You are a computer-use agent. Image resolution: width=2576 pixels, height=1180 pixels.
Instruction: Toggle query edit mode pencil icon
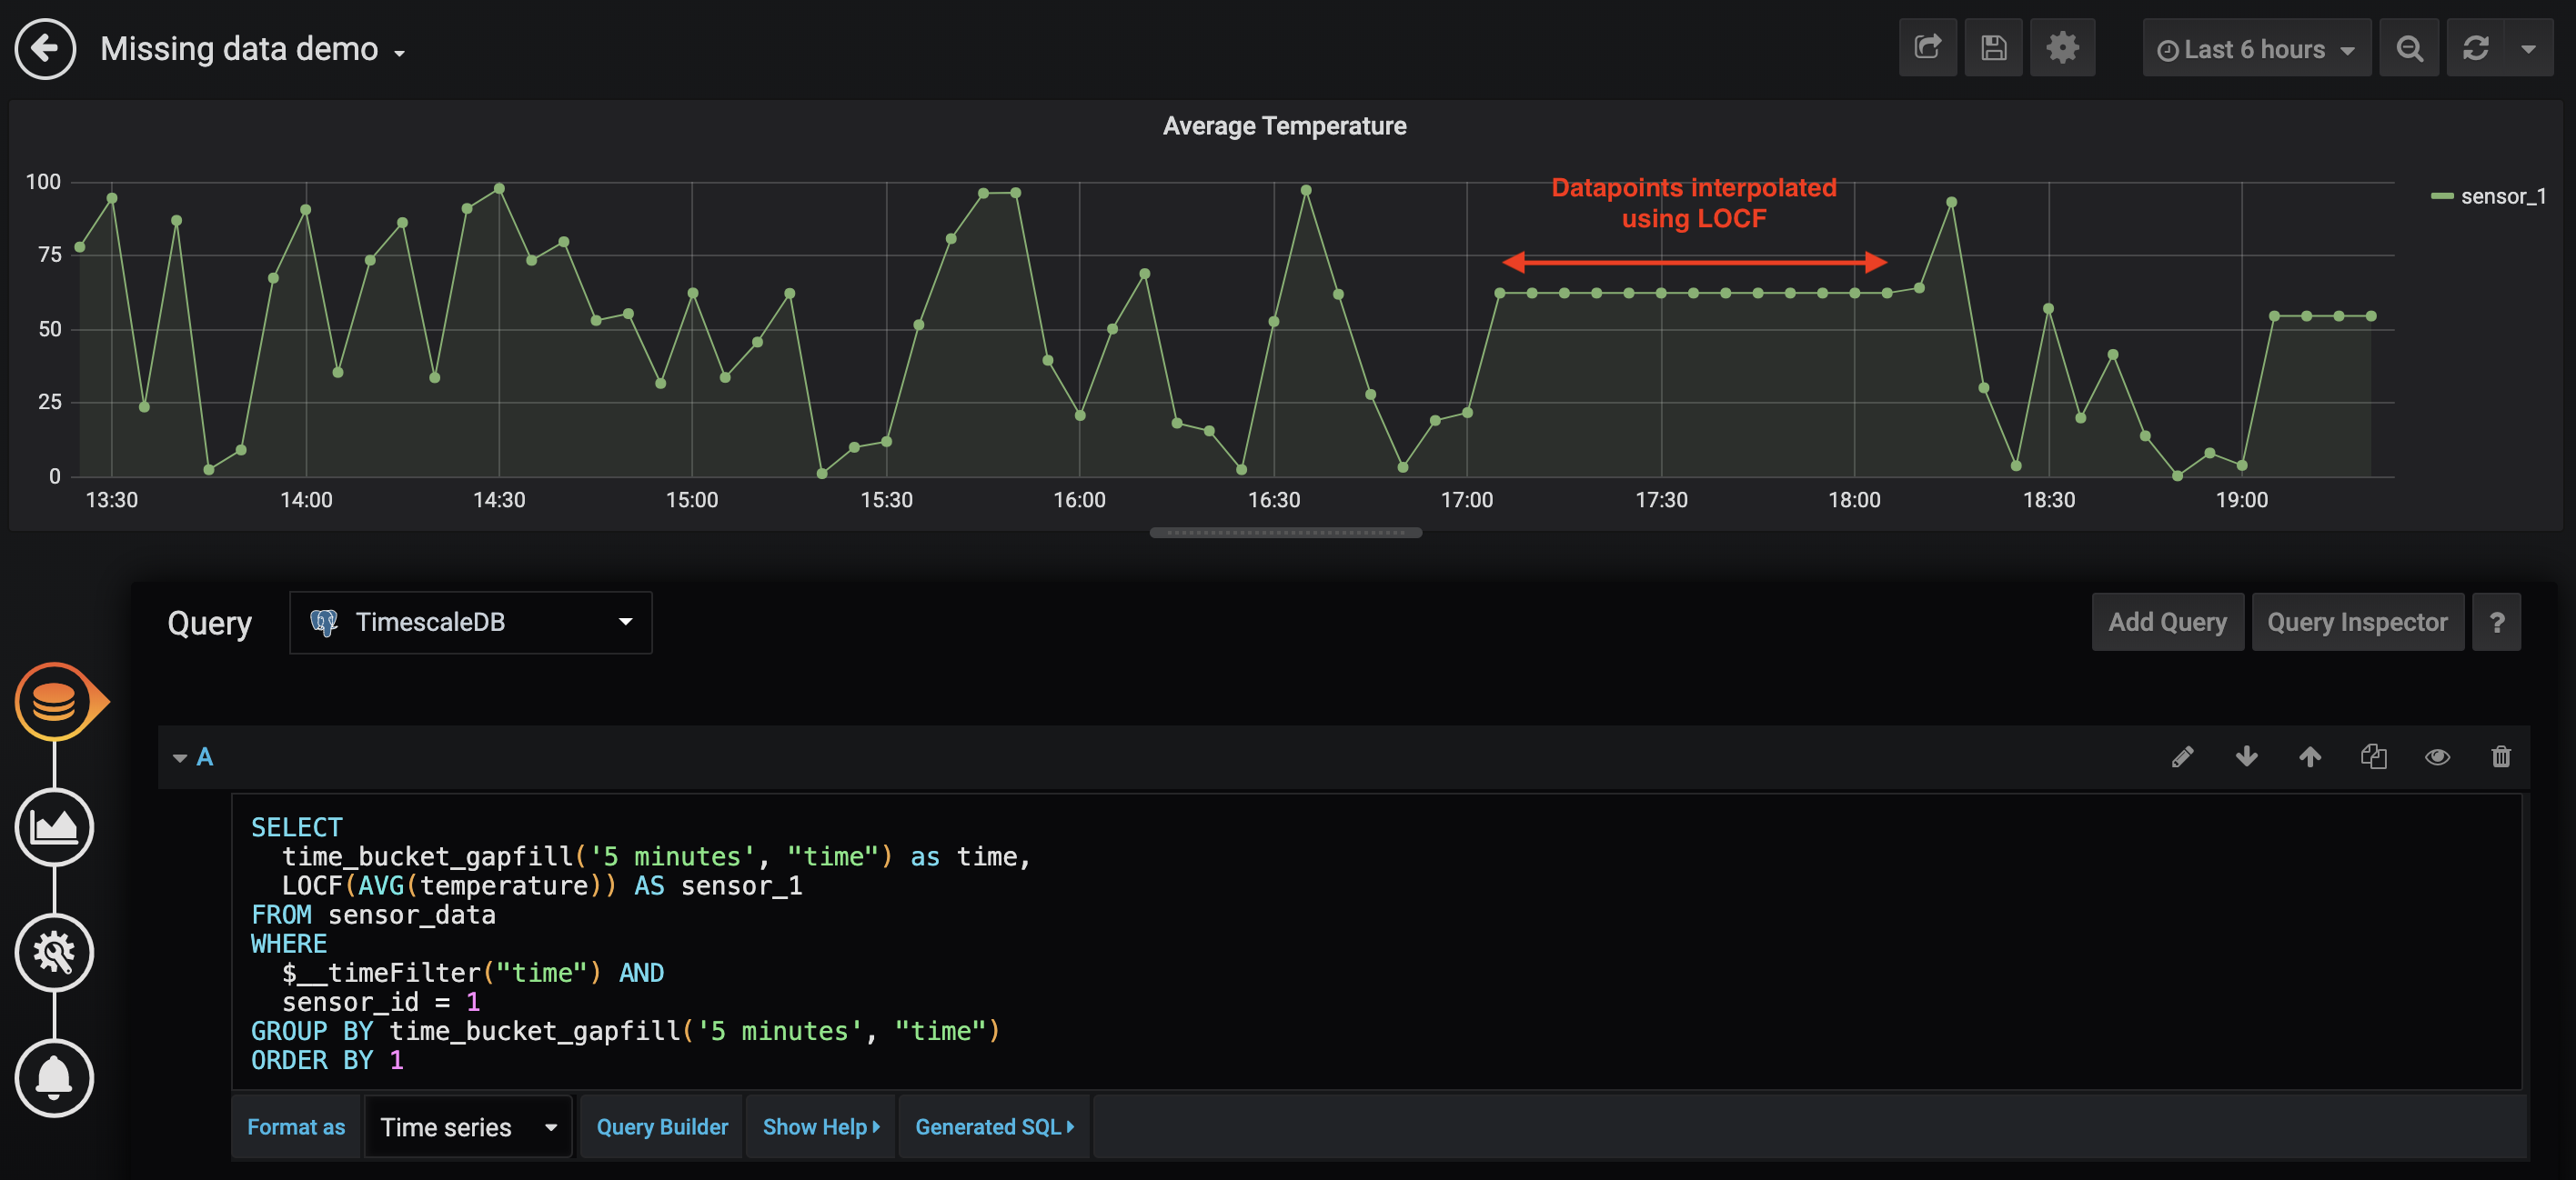point(2182,757)
